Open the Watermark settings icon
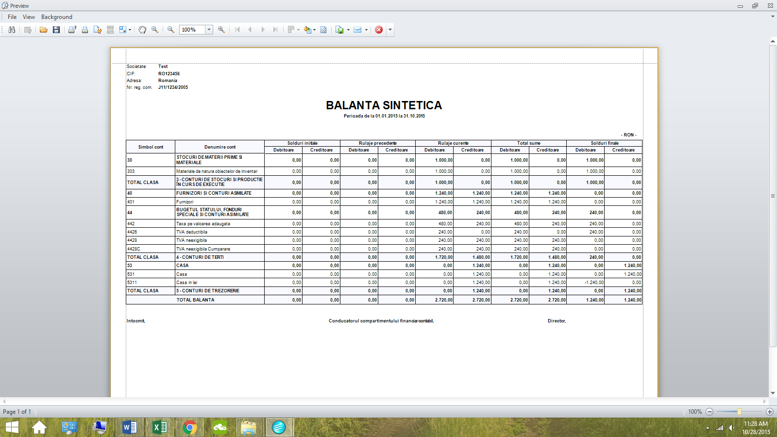This screenshot has height=437, width=777. tap(323, 30)
